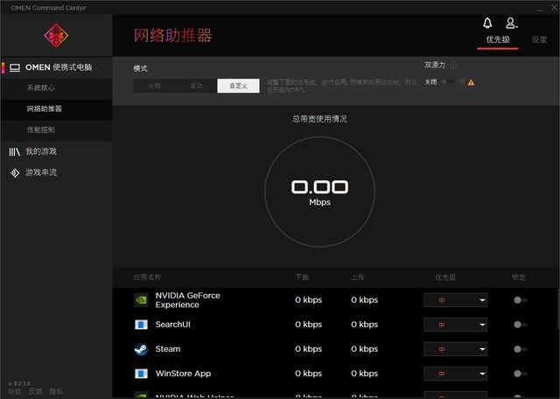This screenshot has width=560, height=399.
Task: Toggle lock switch for SearchUI
Action: tap(521, 325)
